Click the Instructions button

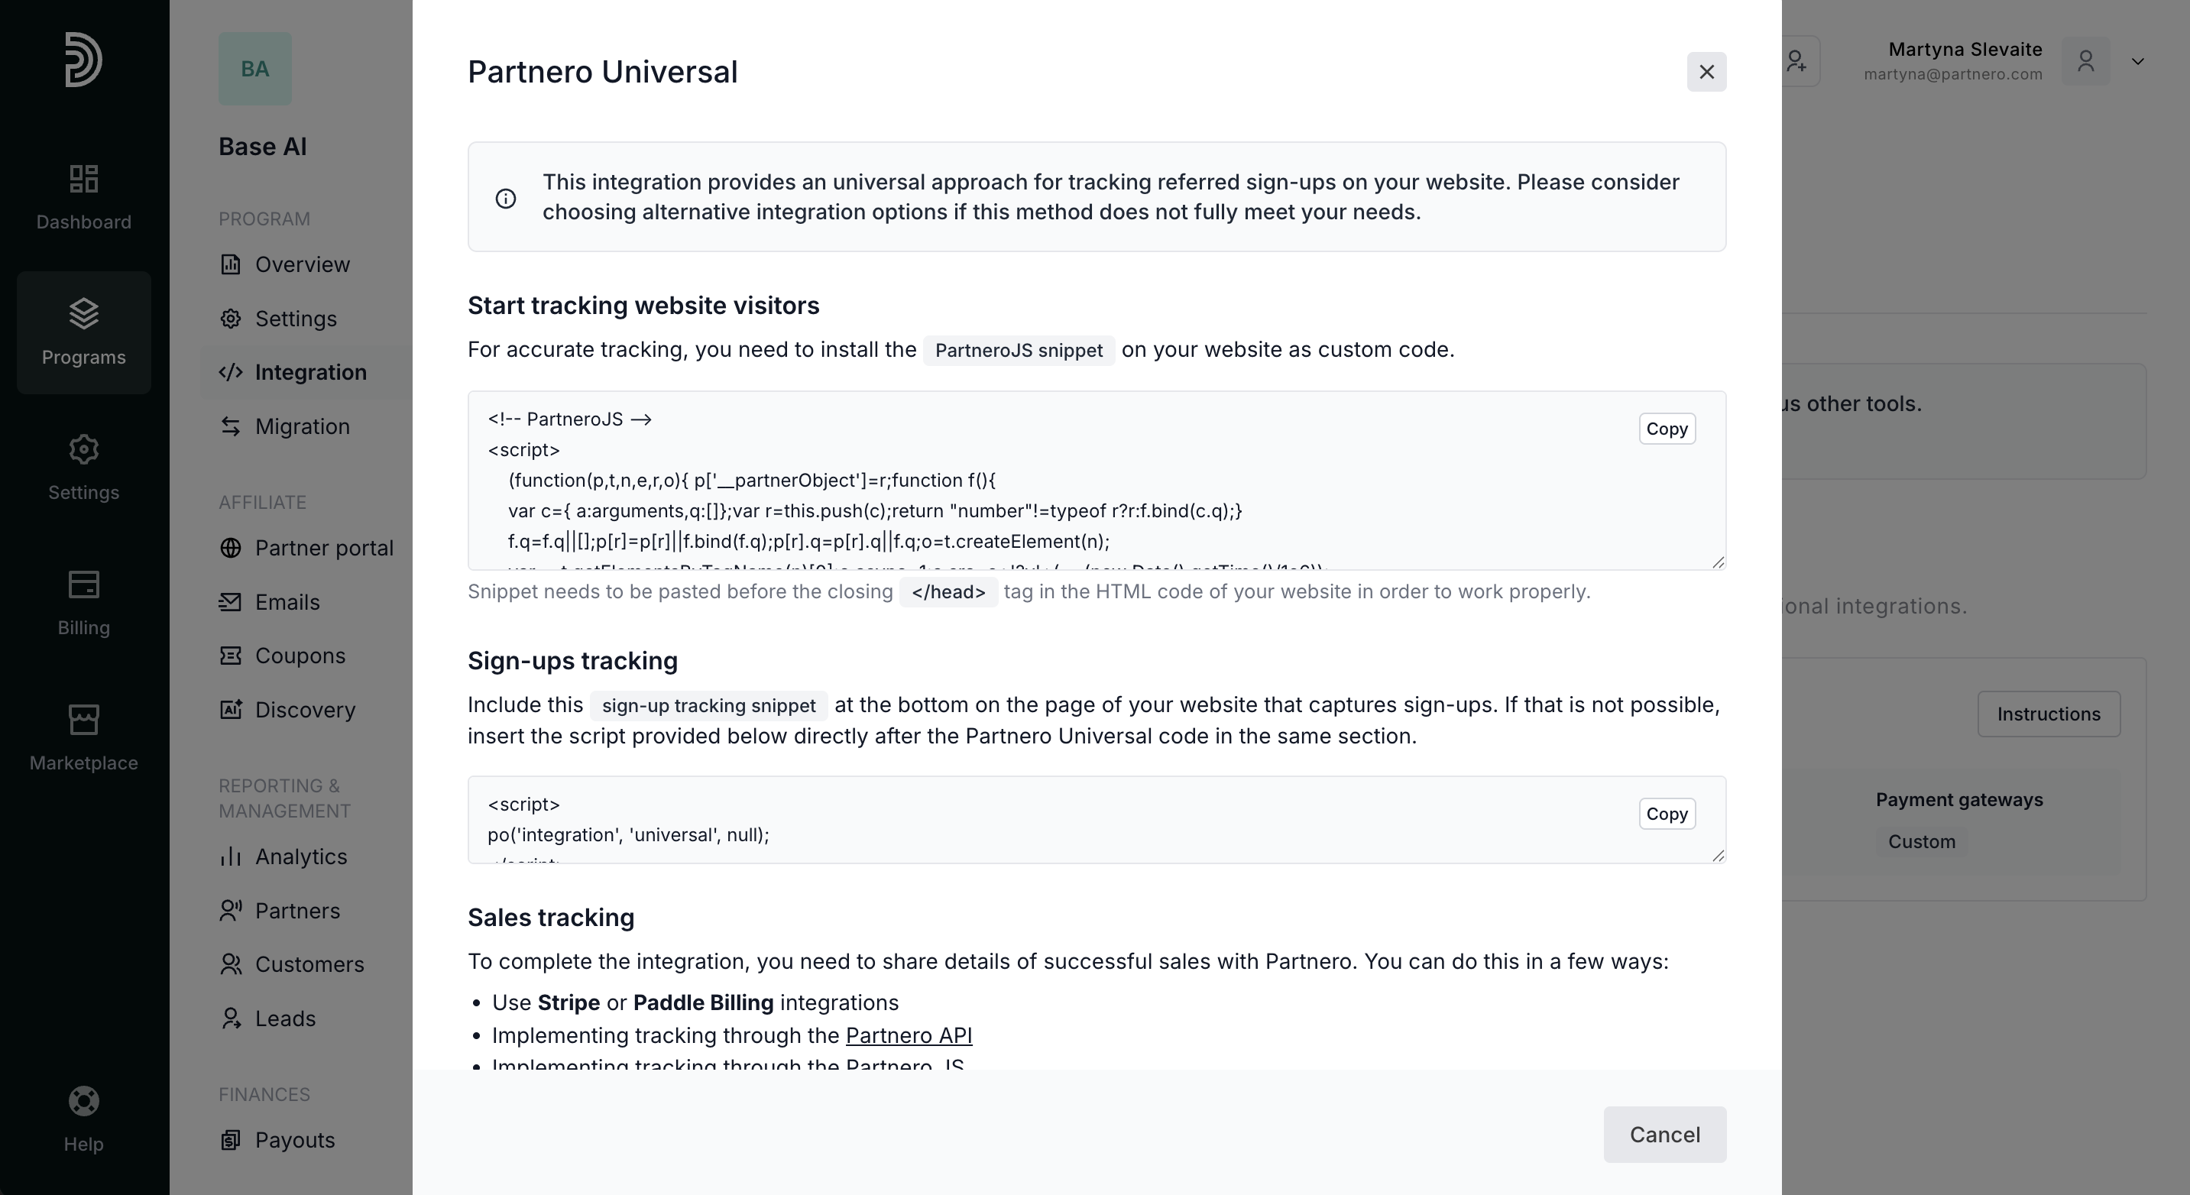coord(2048,714)
